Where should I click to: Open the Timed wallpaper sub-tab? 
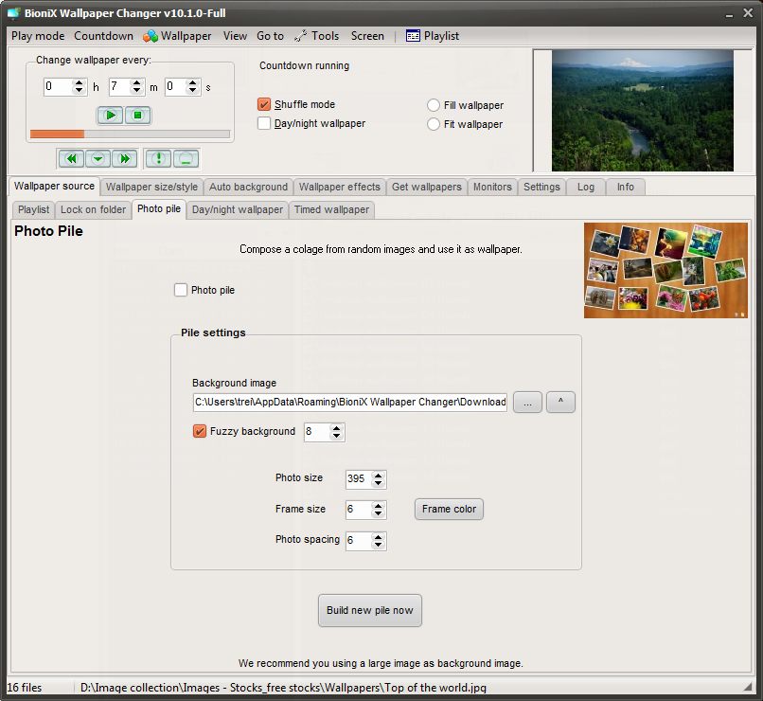coord(331,209)
